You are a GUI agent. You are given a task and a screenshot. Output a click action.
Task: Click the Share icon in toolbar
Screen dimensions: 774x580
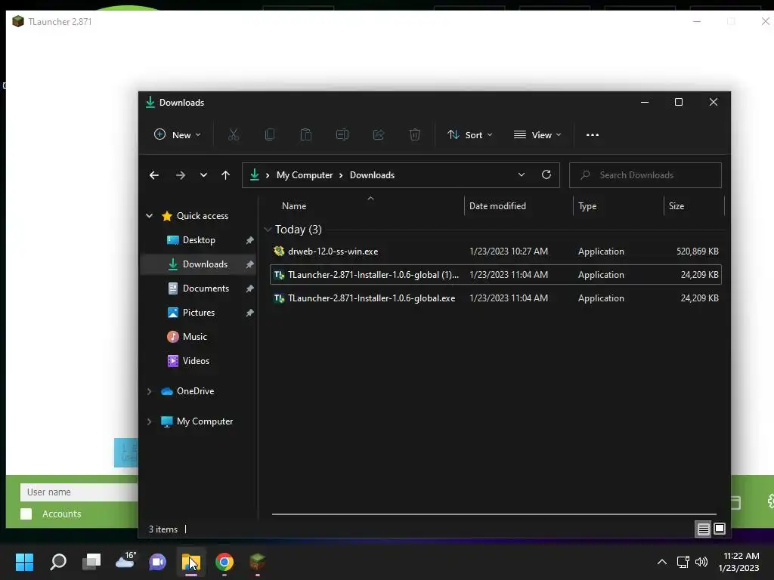(x=379, y=134)
